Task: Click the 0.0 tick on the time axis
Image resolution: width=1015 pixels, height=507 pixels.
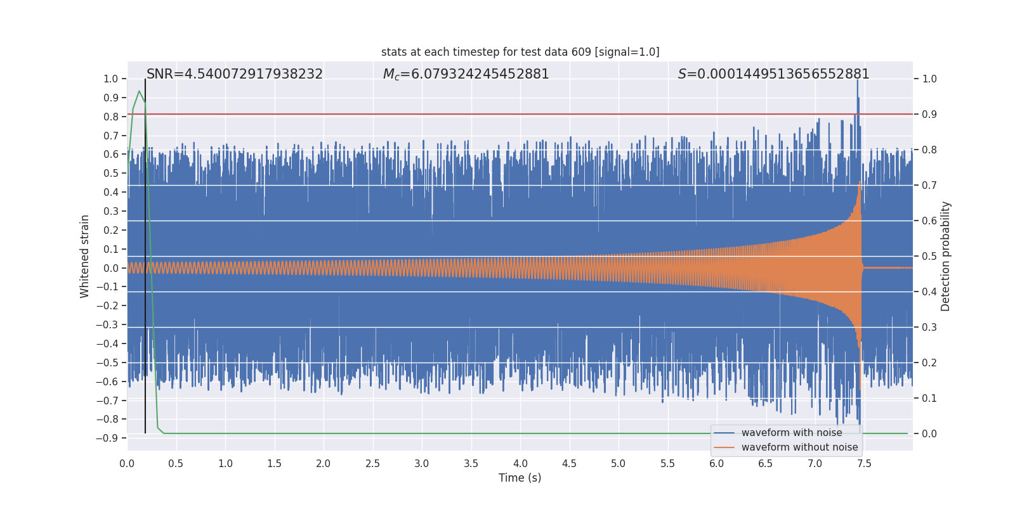Action: pyautogui.click(x=127, y=464)
